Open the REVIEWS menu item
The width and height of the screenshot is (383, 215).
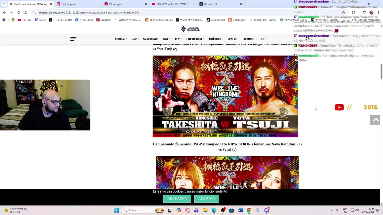(232, 39)
